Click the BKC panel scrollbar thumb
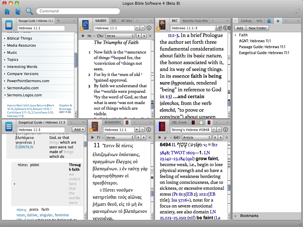The width and height of the screenshot is (303, 227). pos(229,103)
